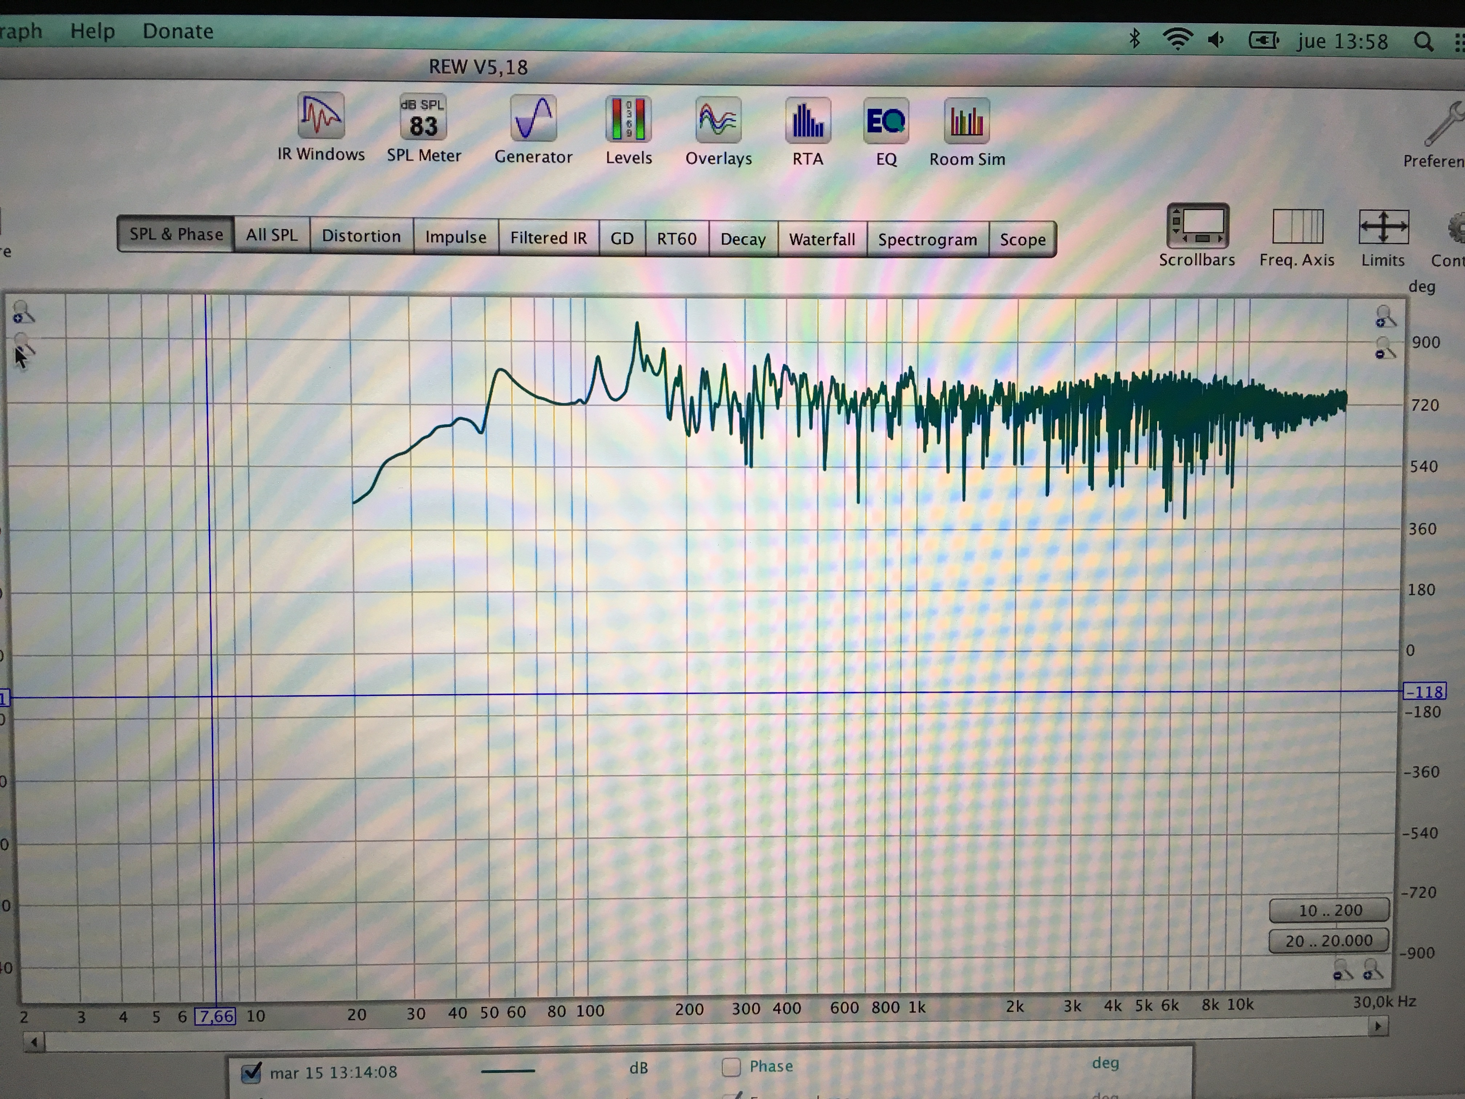Click the 10 .. 200 range button
Screen dimensions: 1465x1099
pos(1329,910)
